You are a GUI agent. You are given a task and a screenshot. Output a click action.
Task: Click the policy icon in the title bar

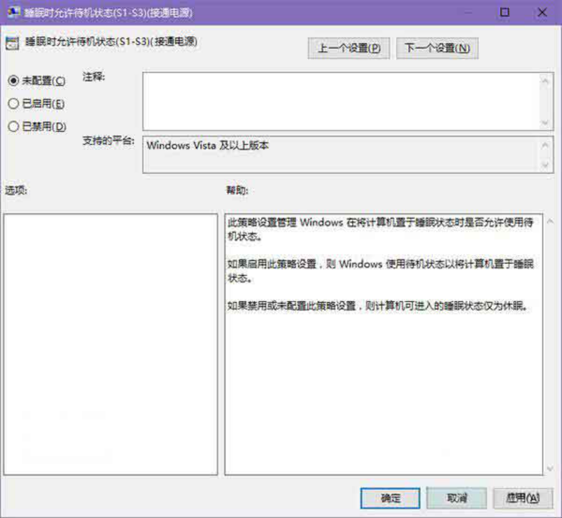click(12, 12)
